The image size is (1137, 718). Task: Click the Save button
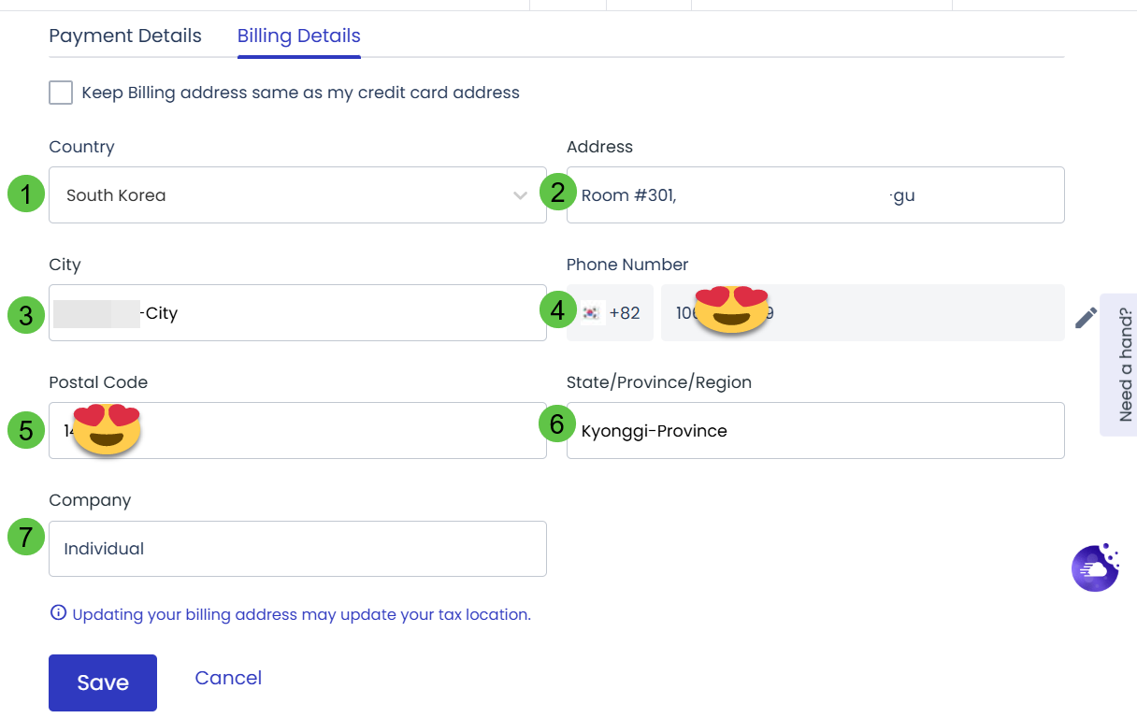[103, 682]
